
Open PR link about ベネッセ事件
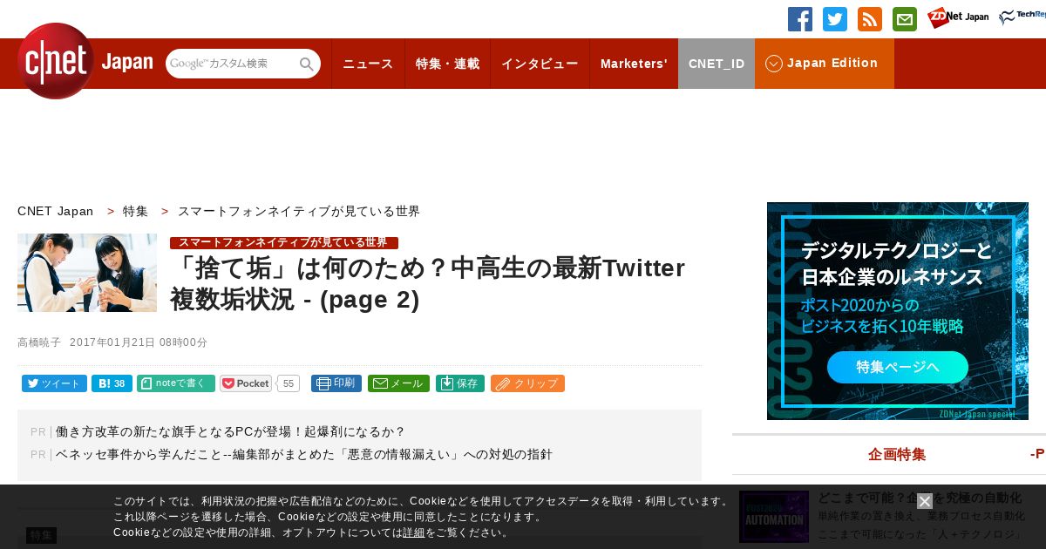point(304,454)
